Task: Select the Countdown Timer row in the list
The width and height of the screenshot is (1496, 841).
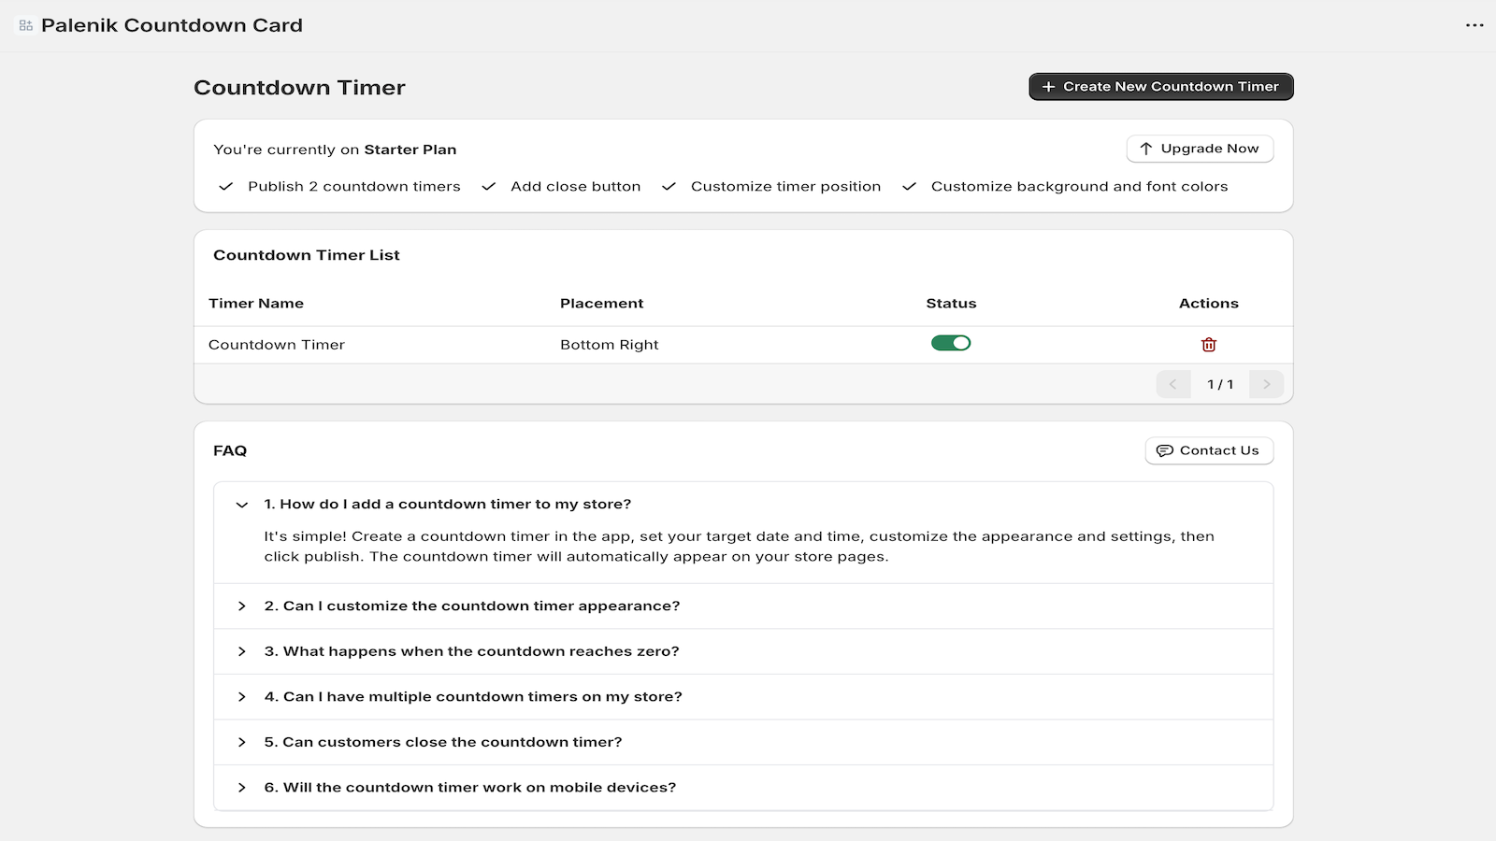Action: pos(277,344)
